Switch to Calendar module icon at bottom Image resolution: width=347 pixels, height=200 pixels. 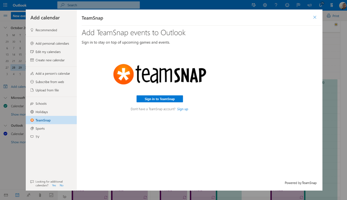pos(17,195)
